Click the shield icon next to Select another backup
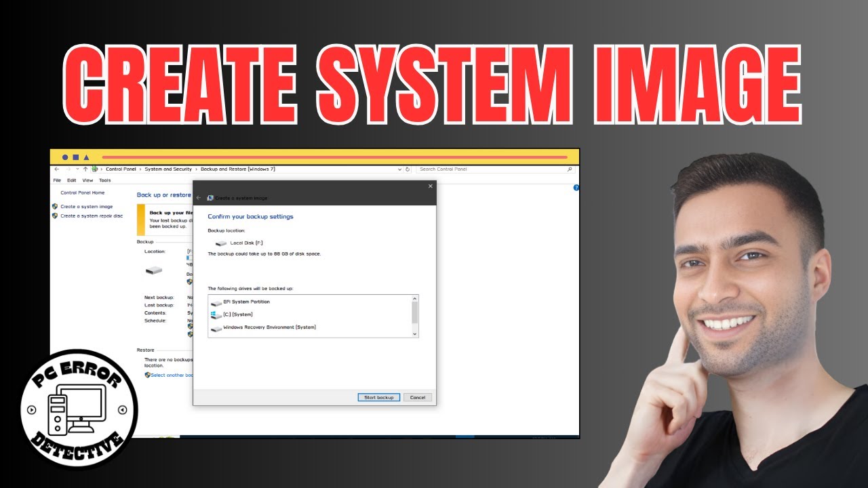Image resolution: width=868 pixels, height=488 pixels. [147, 375]
